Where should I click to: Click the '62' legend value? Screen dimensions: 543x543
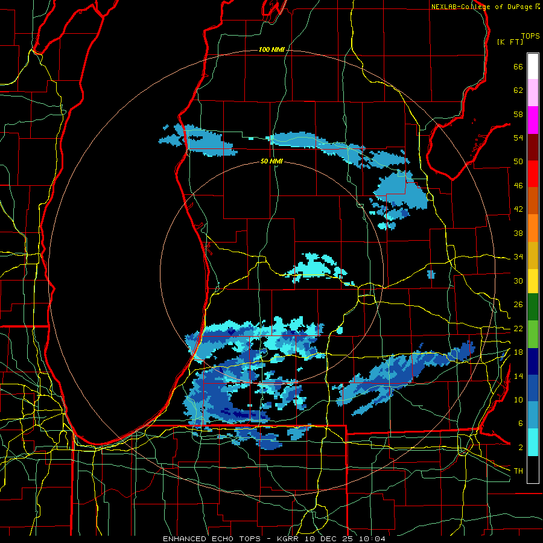pyautogui.click(x=518, y=91)
